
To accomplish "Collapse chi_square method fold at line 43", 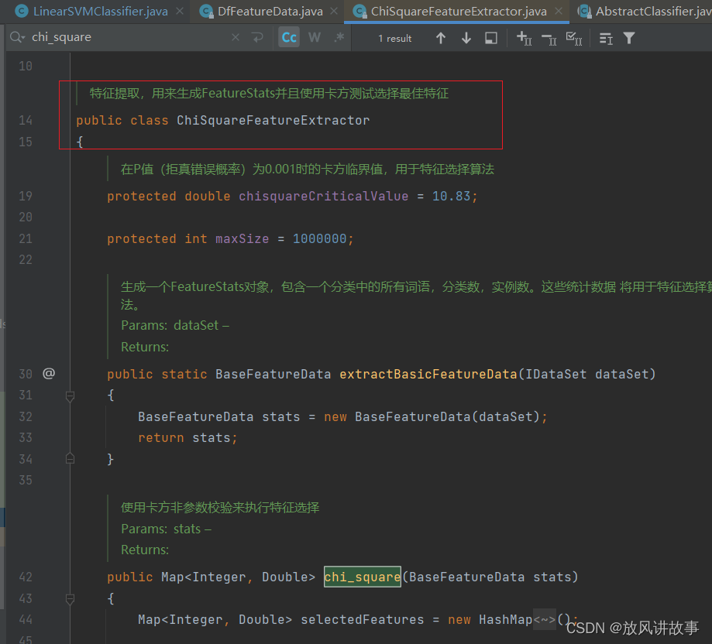I will tap(70, 599).
